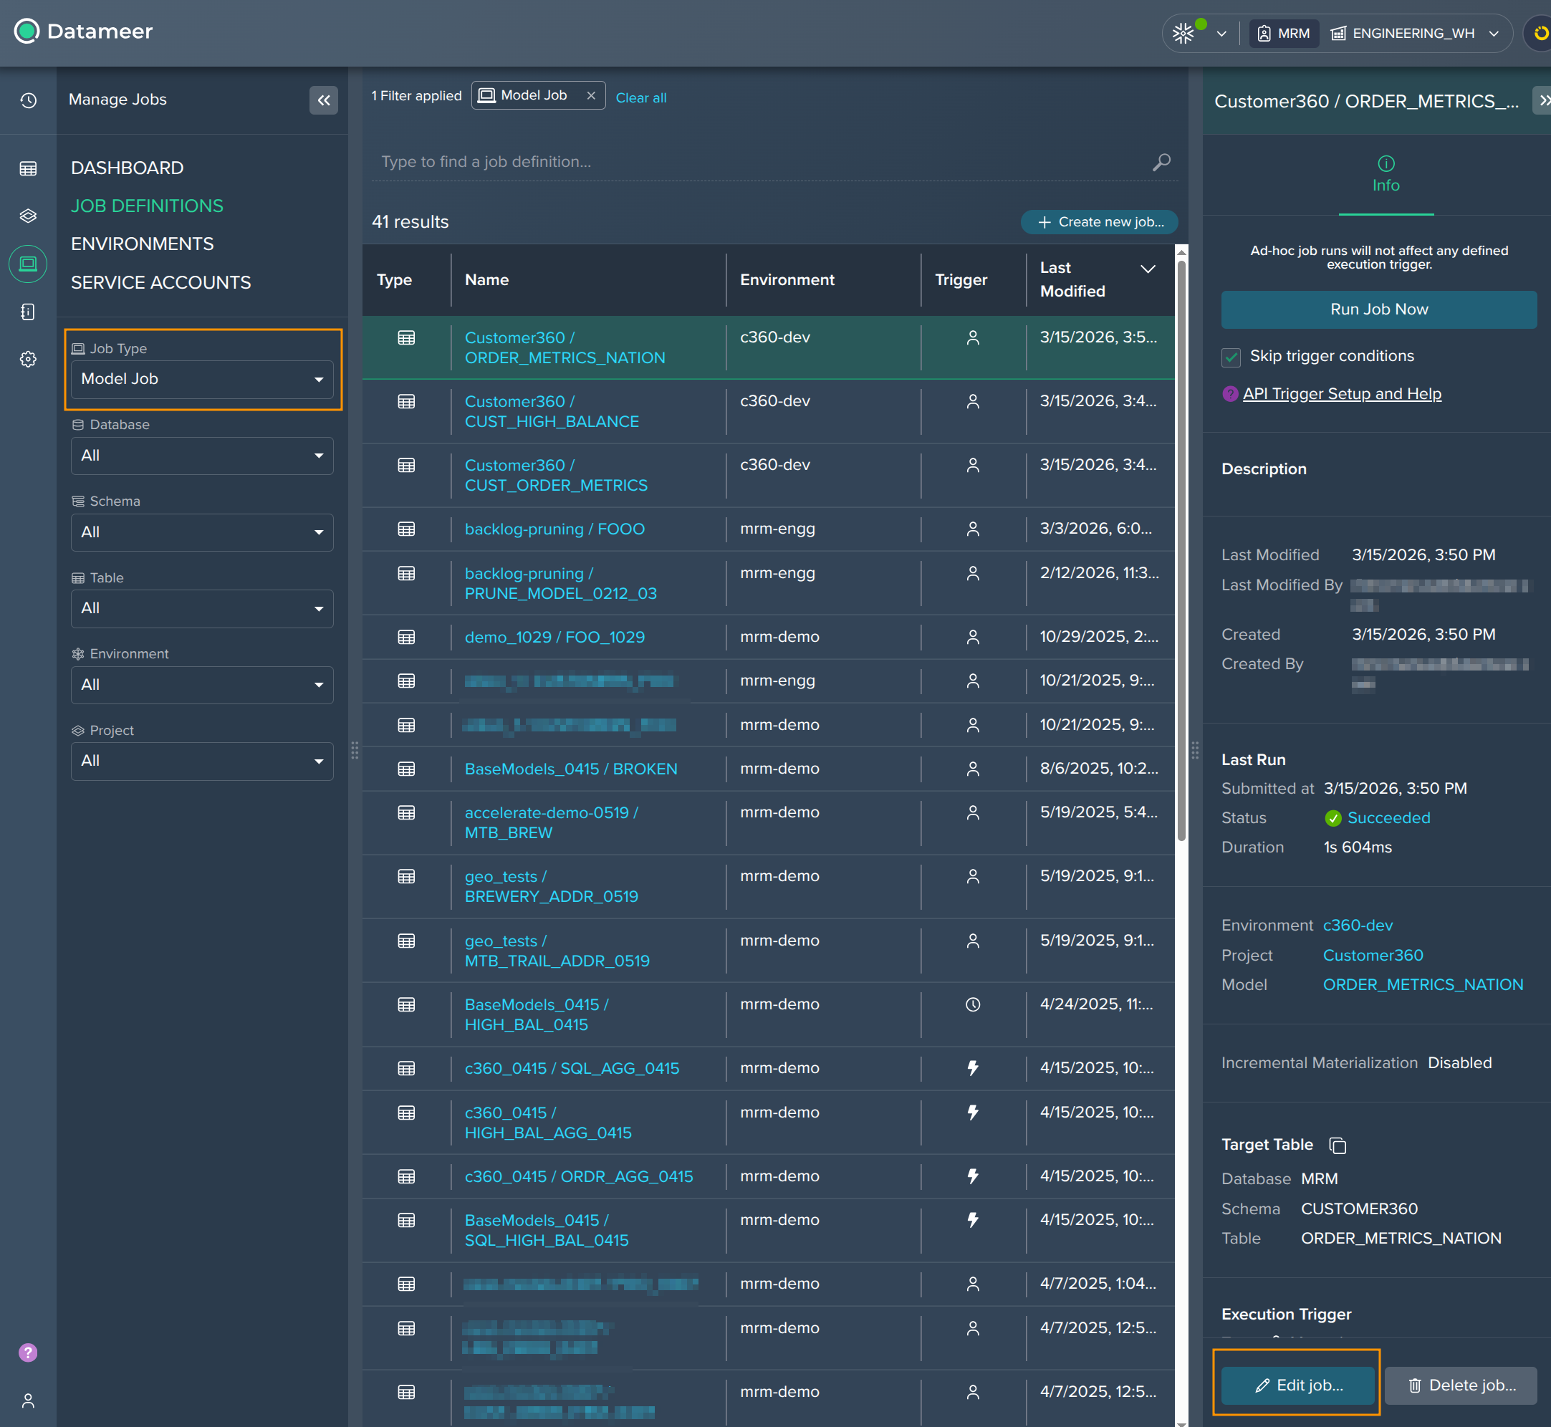Copy the Target Table name using copy icon
This screenshot has height=1427, width=1551.
pyautogui.click(x=1337, y=1145)
